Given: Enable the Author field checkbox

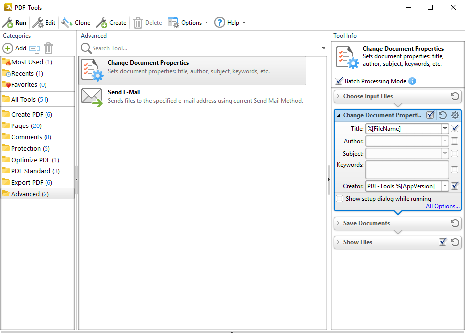Looking at the screenshot, I should [454, 141].
